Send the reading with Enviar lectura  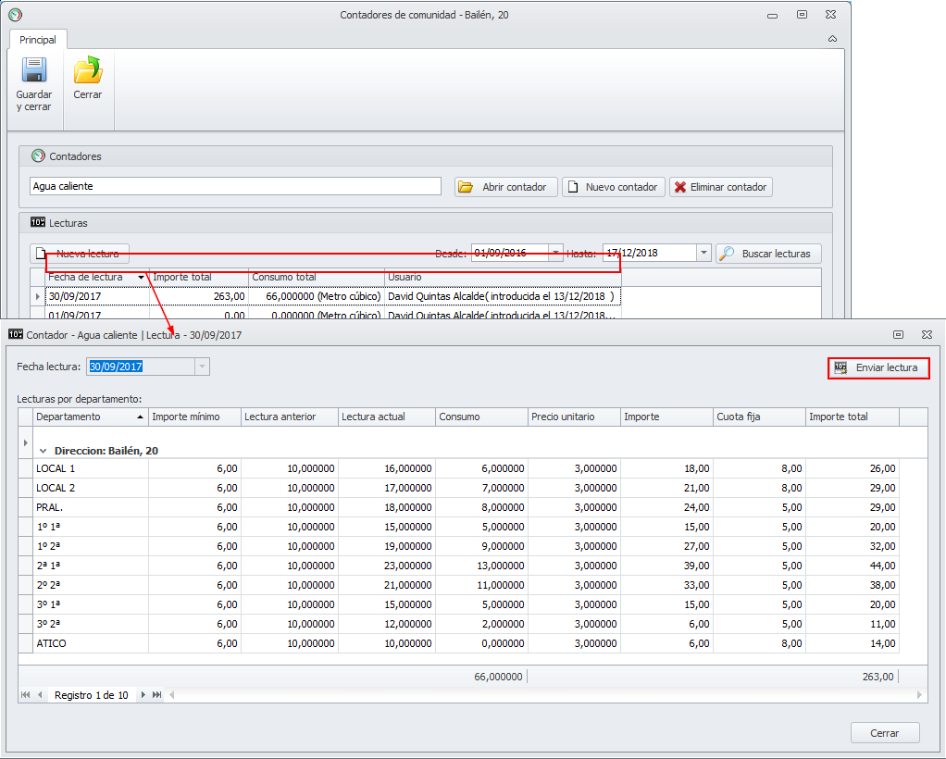click(x=878, y=368)
